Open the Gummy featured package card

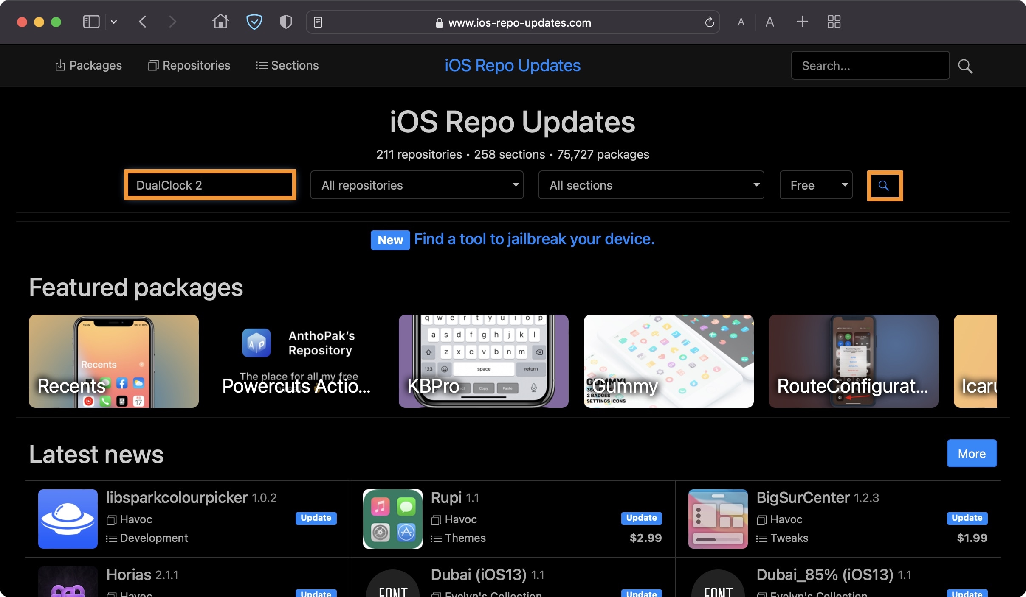(668, 361)
